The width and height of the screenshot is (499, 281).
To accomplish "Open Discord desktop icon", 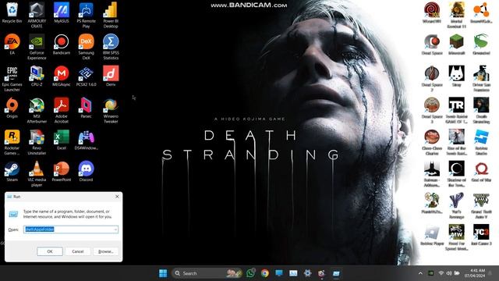I will (x=86, y=172).
